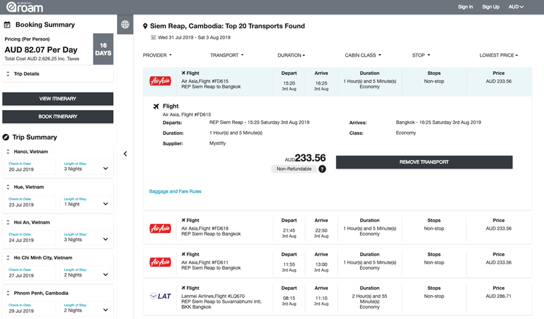The width and height of the screenshot is (544, 319).
Task: Select the Lanmei Airlines flight LQ670 row
Action: pos(337,299)
